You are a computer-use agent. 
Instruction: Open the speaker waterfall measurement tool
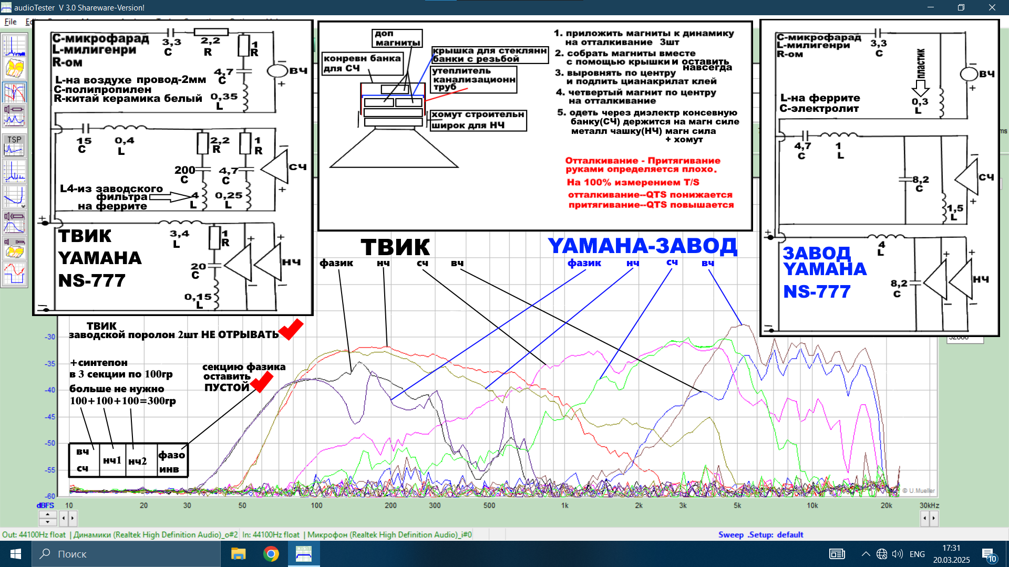coord(14,248)
